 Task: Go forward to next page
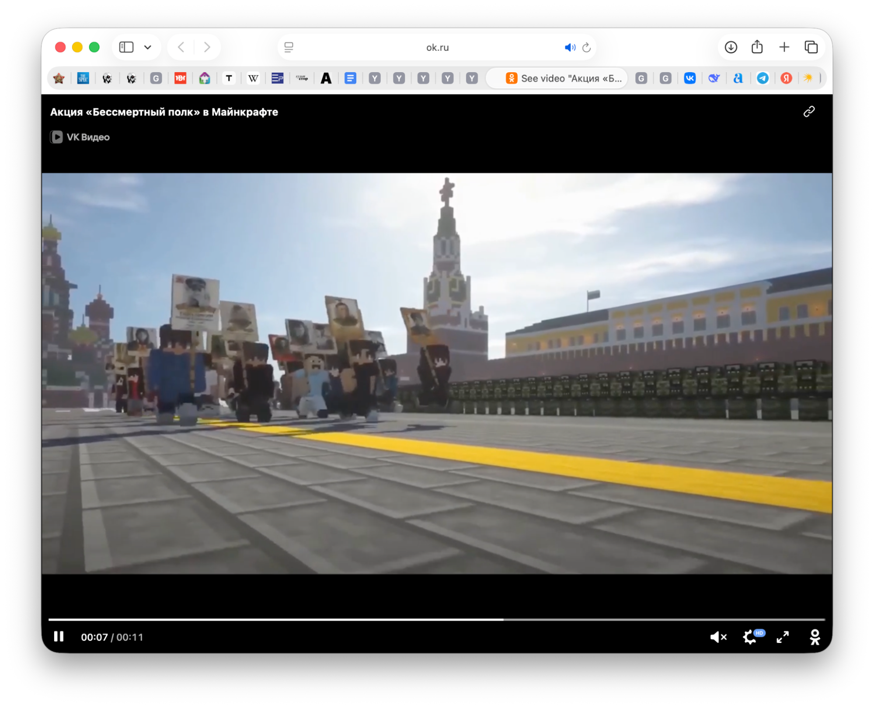[x=207, y=47]
